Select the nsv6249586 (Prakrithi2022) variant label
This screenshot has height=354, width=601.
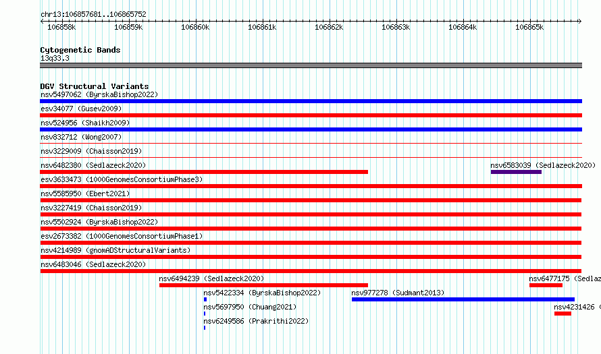(256, 321)
